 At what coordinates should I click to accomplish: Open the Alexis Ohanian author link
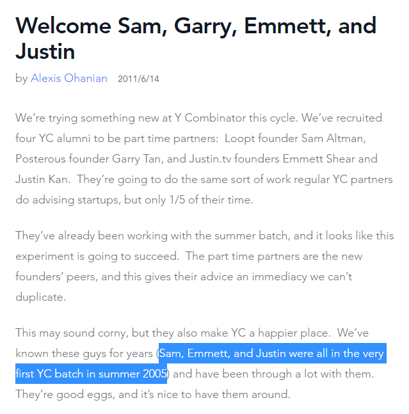click(69, 78)
